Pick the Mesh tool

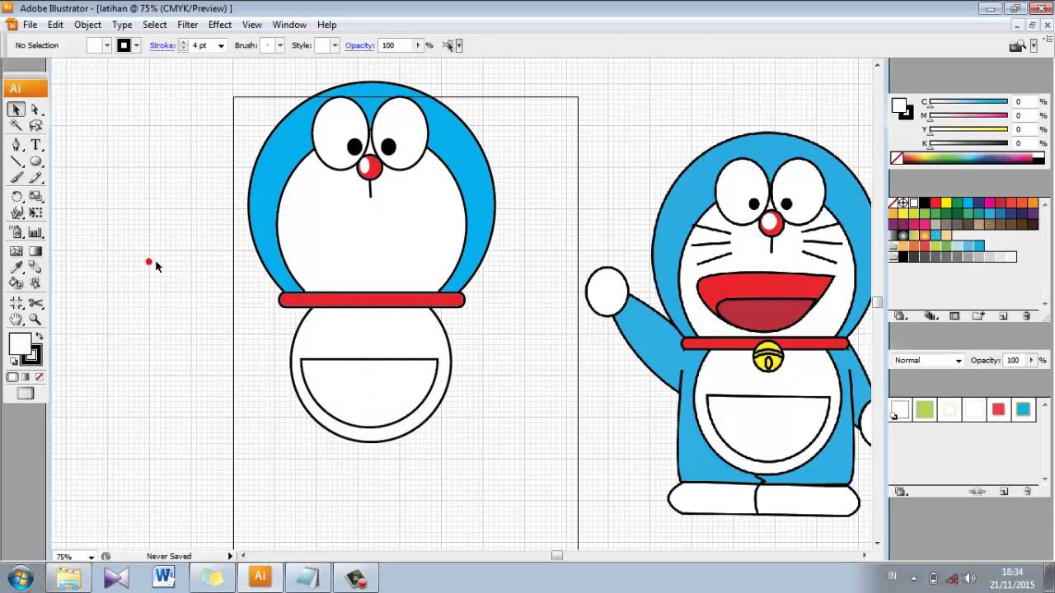pos(16,251)
